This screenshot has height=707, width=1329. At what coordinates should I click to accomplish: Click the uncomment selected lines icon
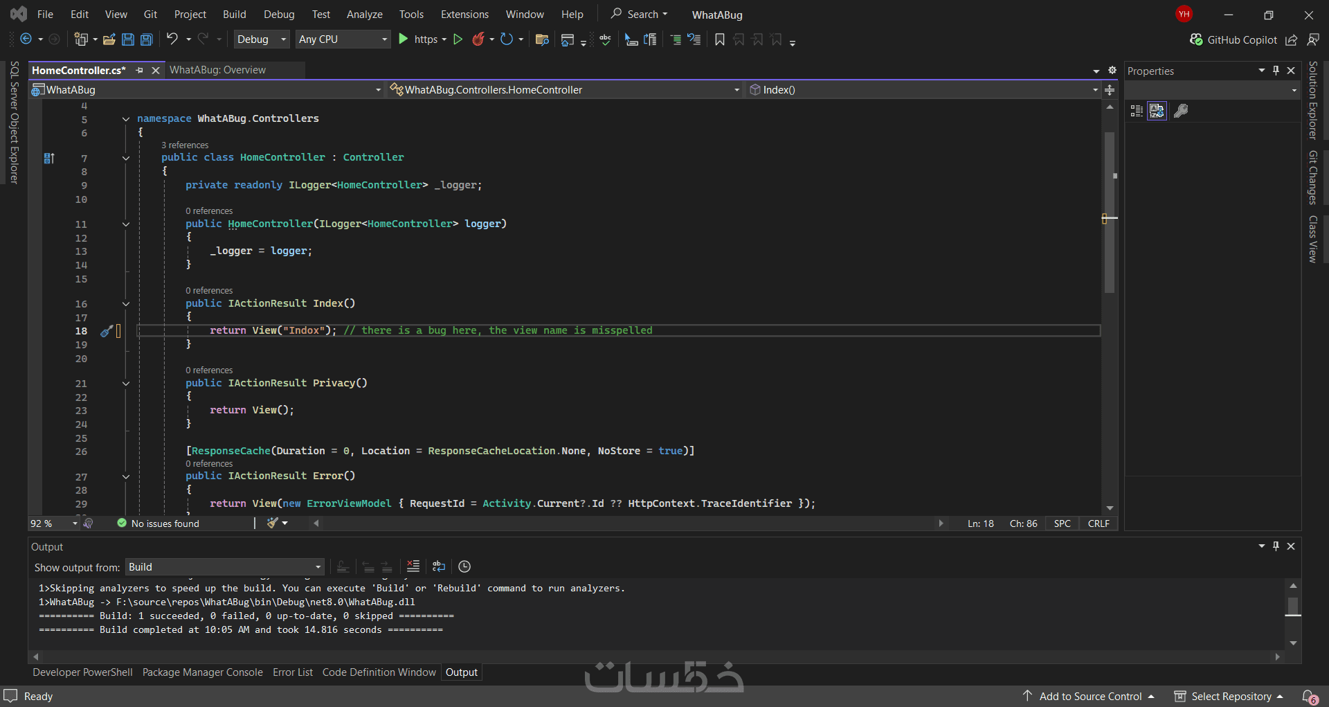click(x=694, y=39)
